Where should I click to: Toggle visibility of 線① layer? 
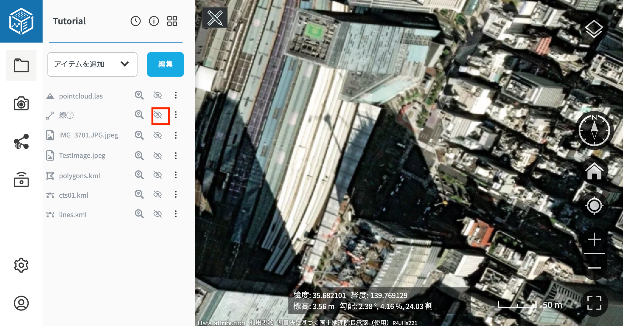tap(158, 115)
